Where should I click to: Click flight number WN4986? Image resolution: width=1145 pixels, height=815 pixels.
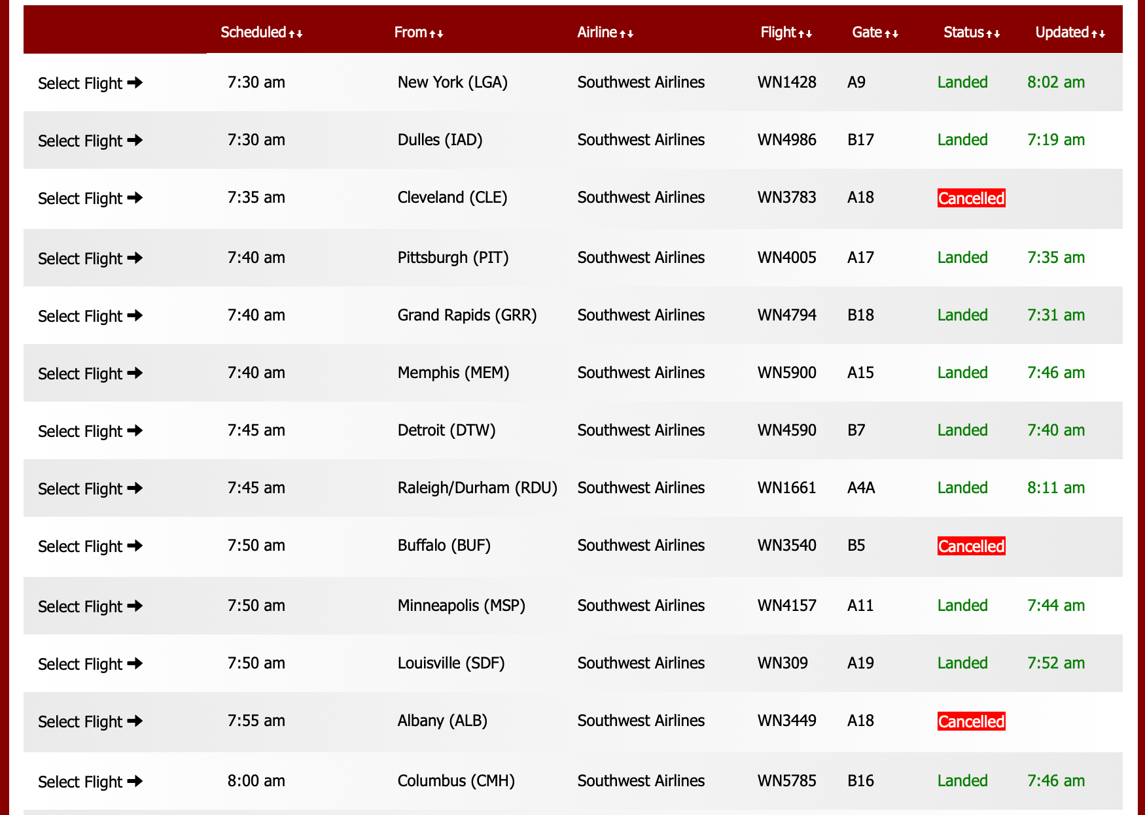tap(786, 139)
